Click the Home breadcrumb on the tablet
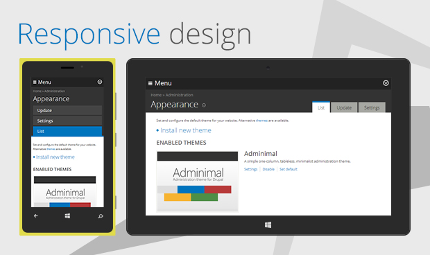Viewport: 430px width, 255px height. point(156,95)
